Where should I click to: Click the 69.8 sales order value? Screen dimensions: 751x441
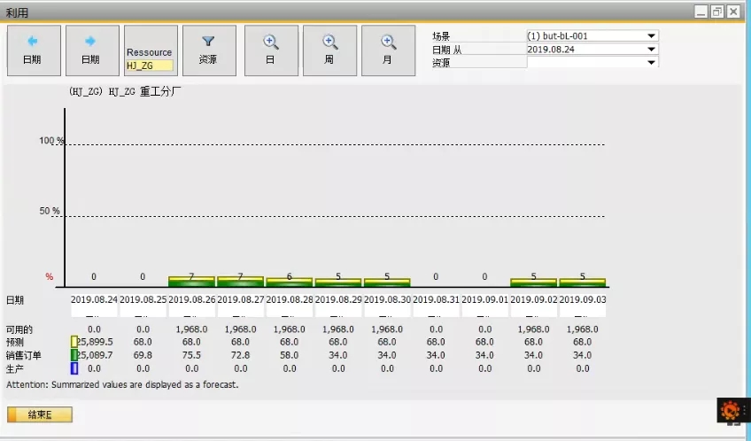click(x=143, y=355)
